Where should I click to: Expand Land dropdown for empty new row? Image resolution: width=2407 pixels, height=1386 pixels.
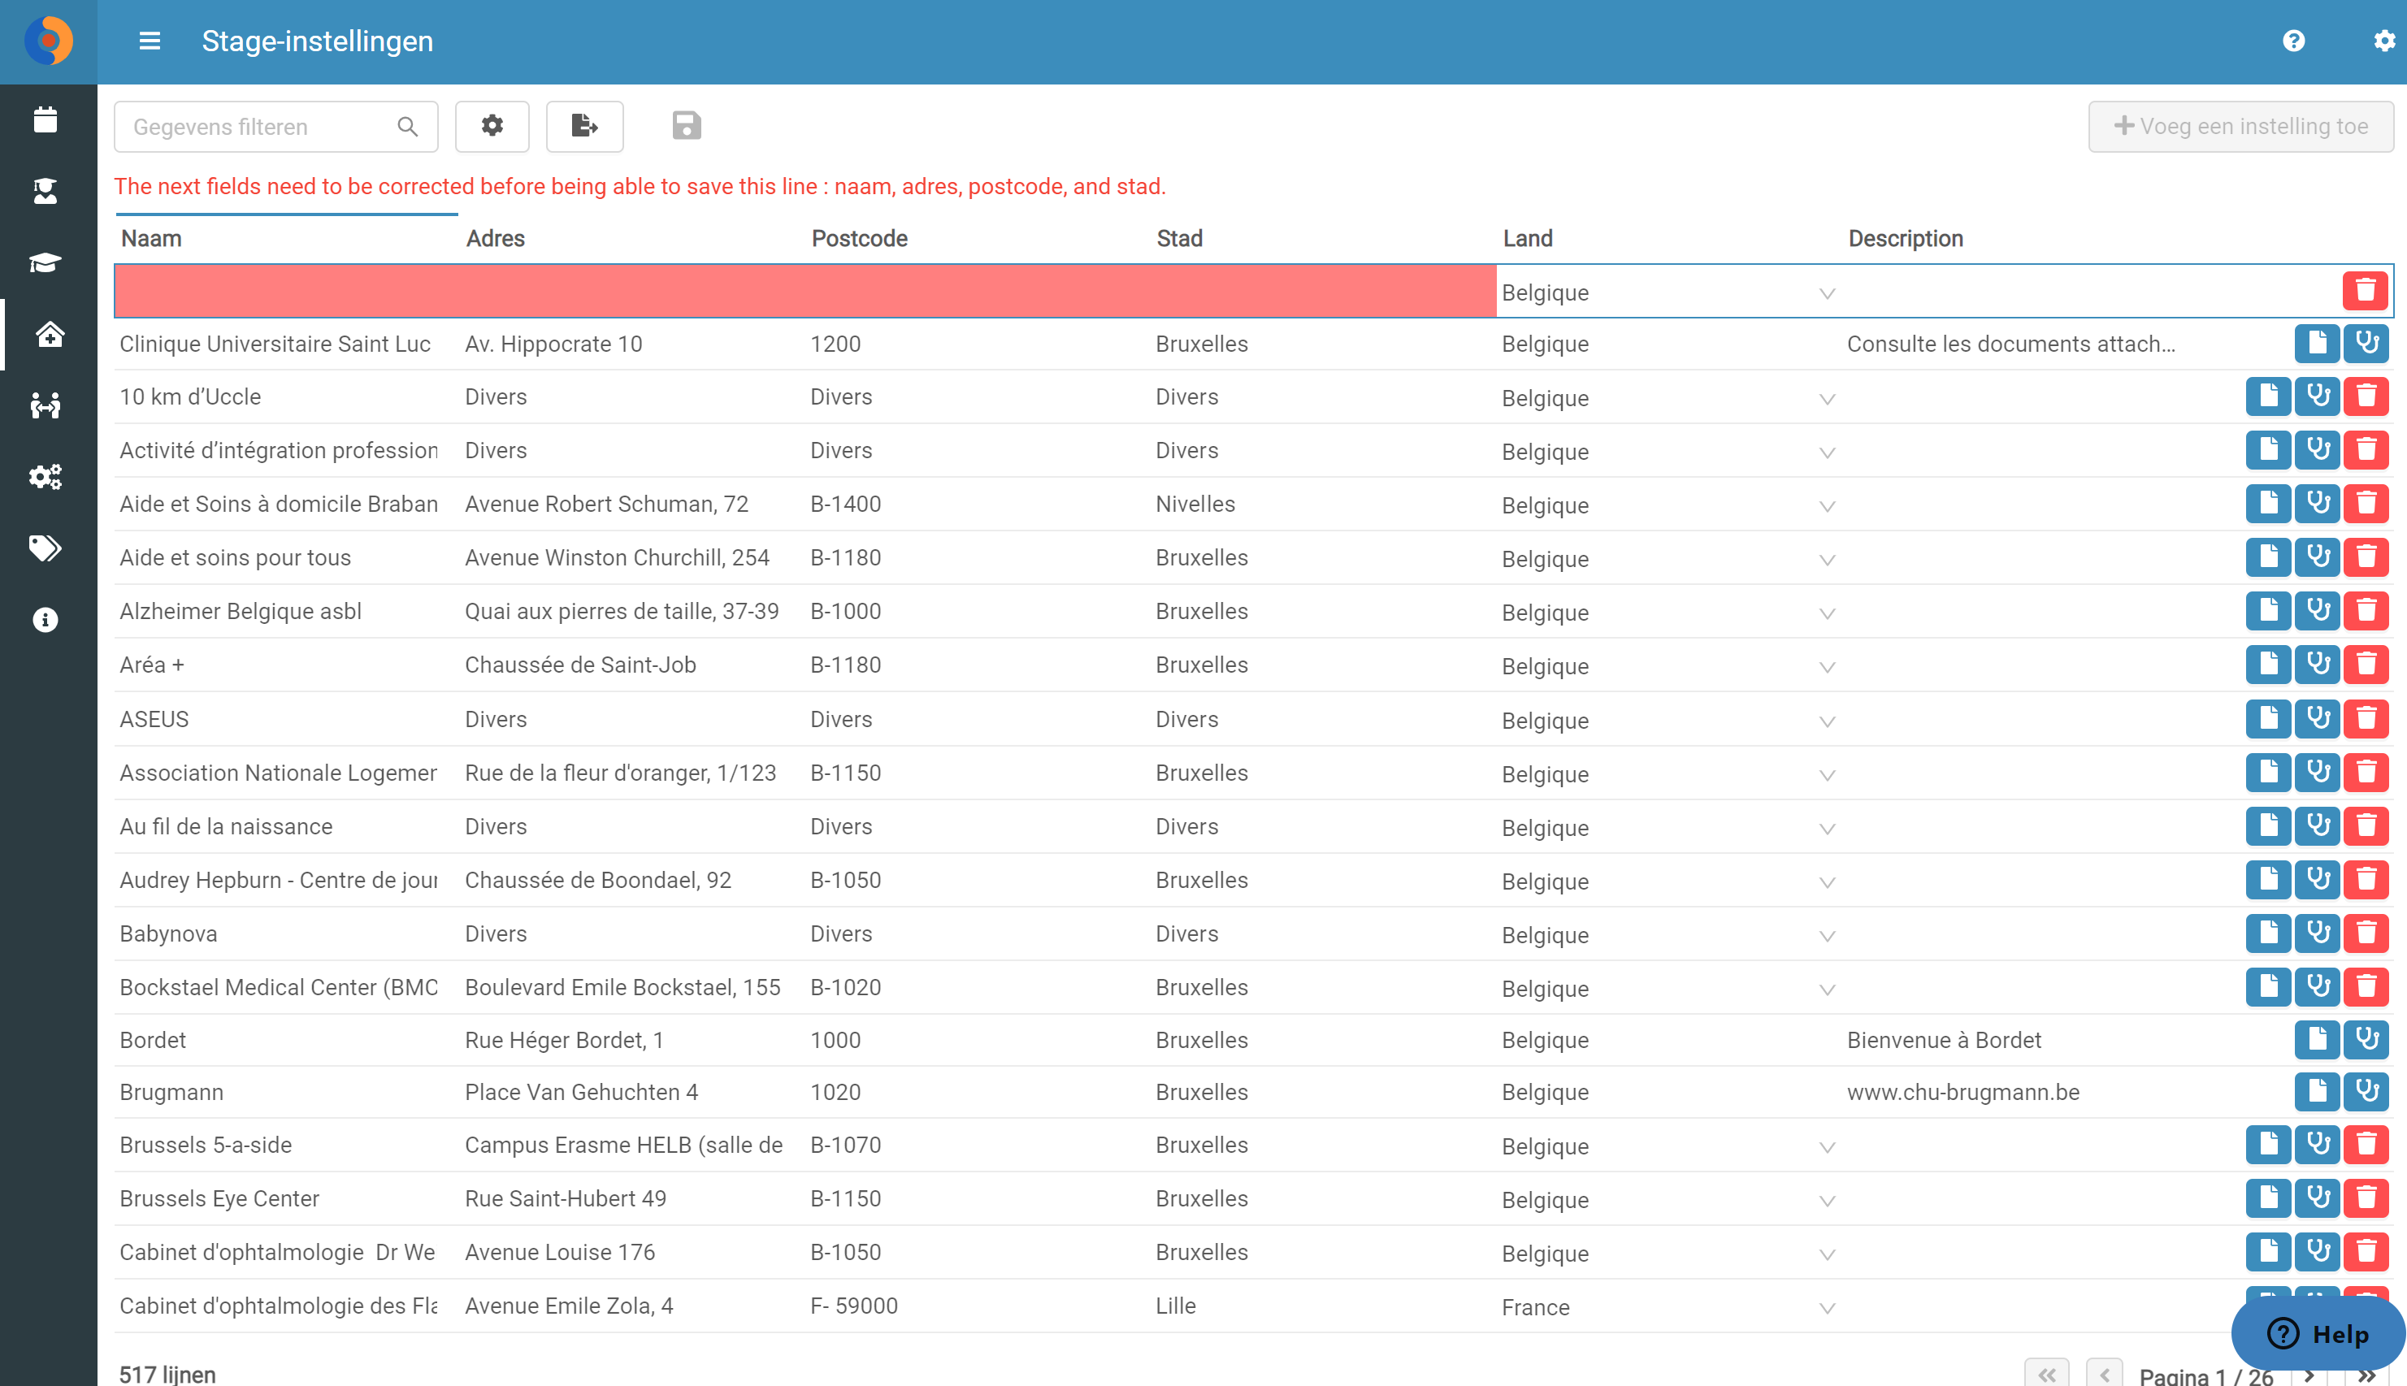click(1827, 293)
